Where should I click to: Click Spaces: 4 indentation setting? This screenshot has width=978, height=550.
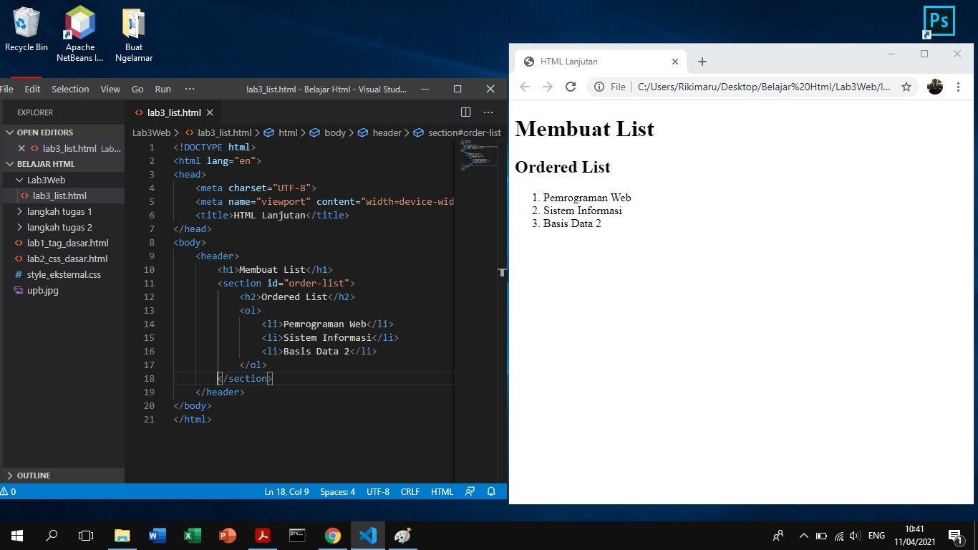pos(337,492)
